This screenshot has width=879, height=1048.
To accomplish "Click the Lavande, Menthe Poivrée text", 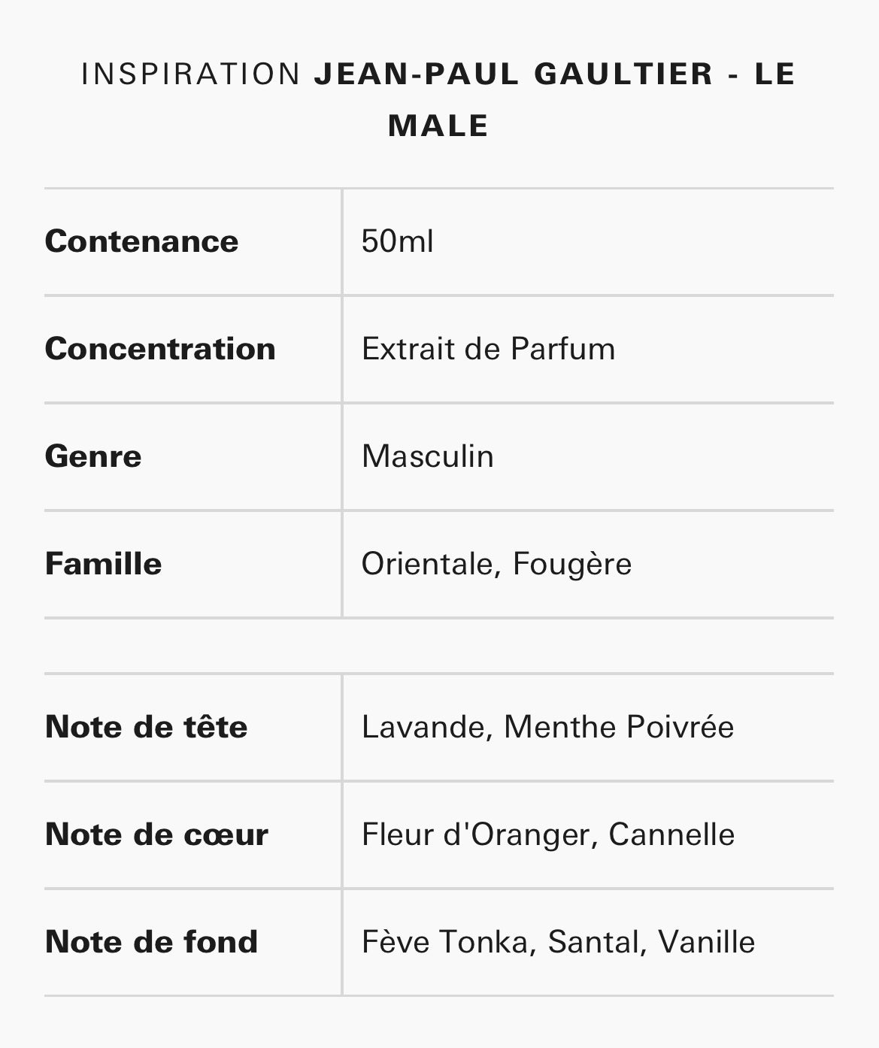I will (547, 727).
